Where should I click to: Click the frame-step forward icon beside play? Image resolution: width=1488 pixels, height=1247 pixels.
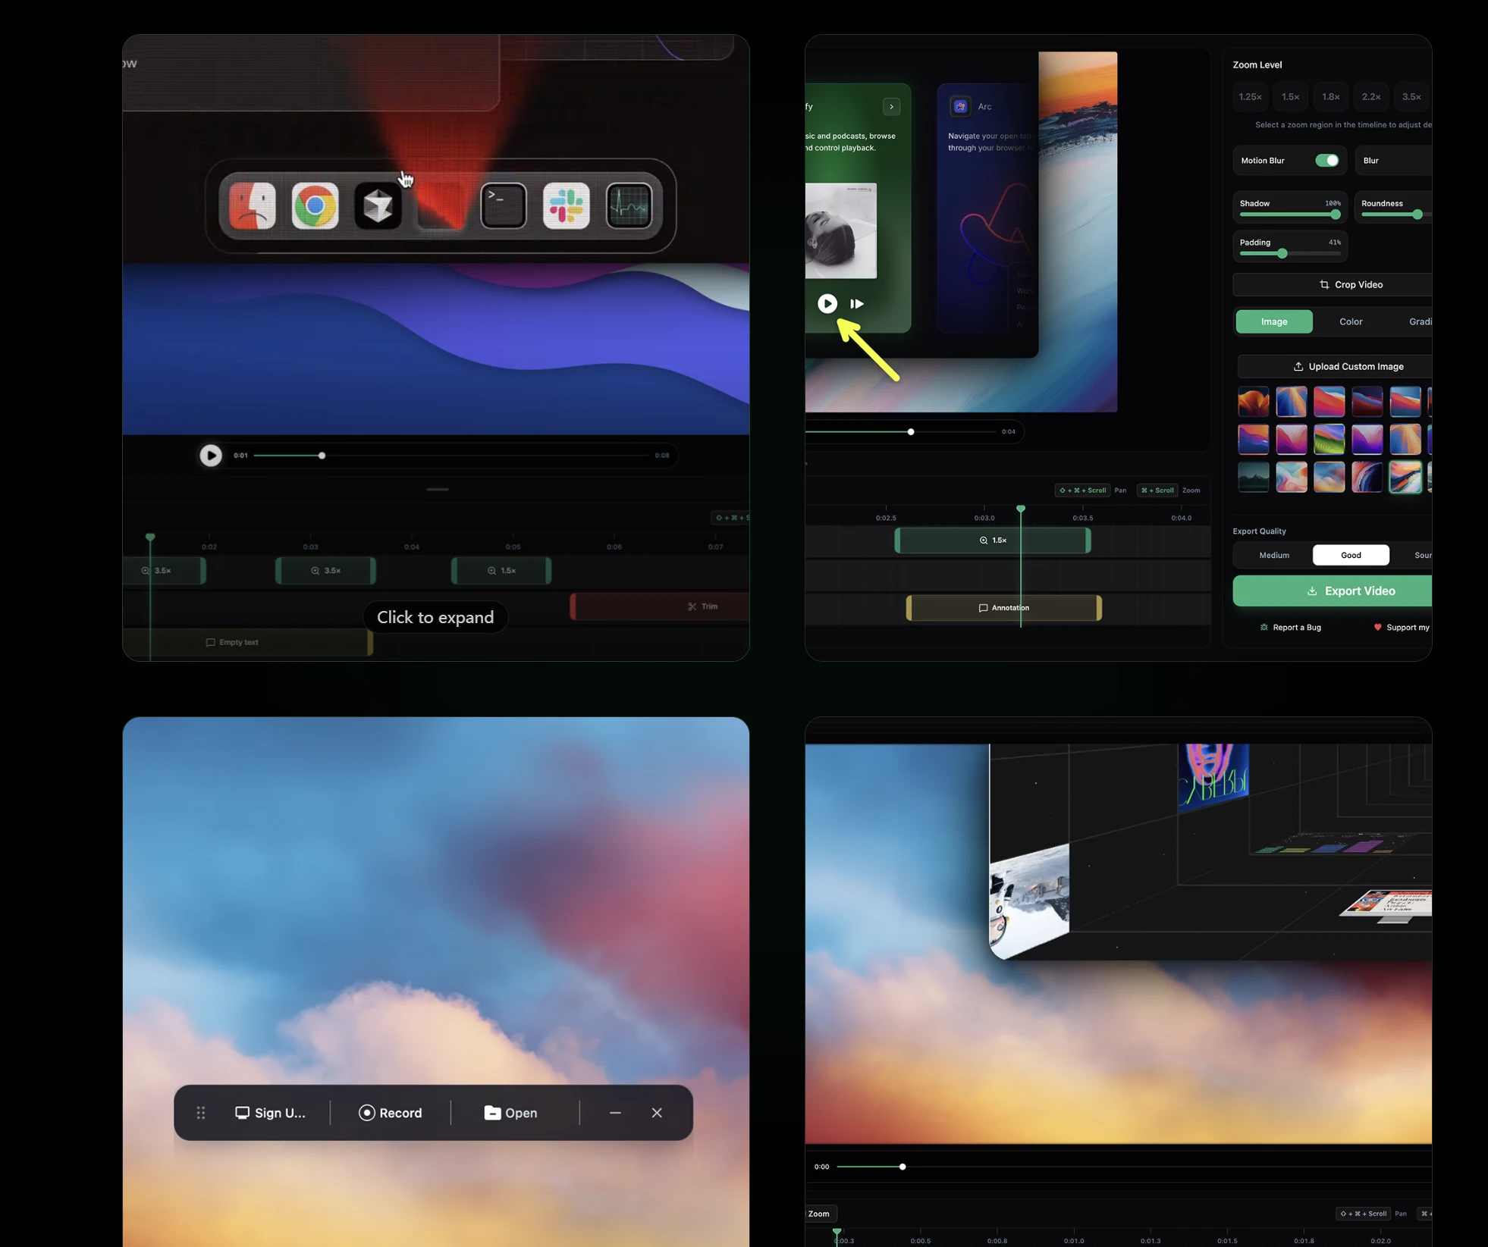[855, 303]
